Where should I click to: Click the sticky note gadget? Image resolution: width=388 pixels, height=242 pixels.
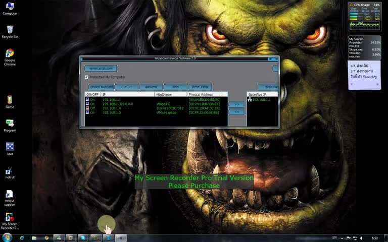pos(364,75)
